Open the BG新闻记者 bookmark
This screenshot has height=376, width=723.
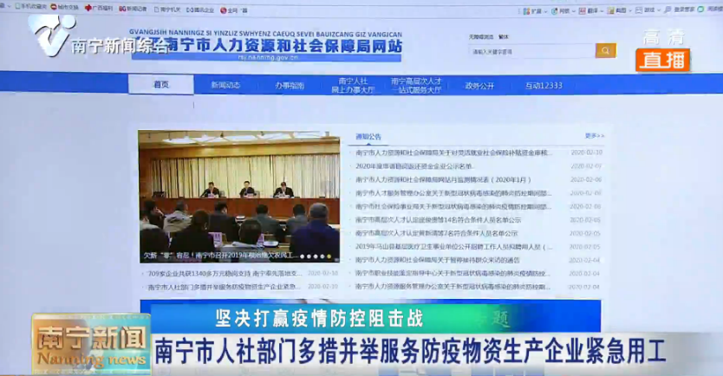tap(133, 9)
